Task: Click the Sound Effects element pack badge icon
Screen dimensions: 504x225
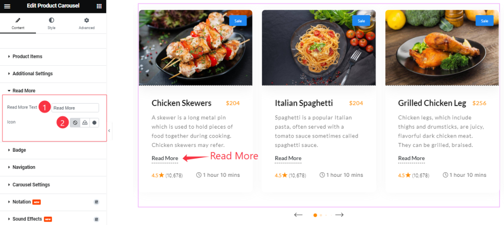Action: tap(96, 219)
